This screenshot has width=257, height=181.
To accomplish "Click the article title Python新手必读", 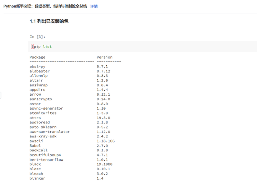I will [x=45, y=6].
